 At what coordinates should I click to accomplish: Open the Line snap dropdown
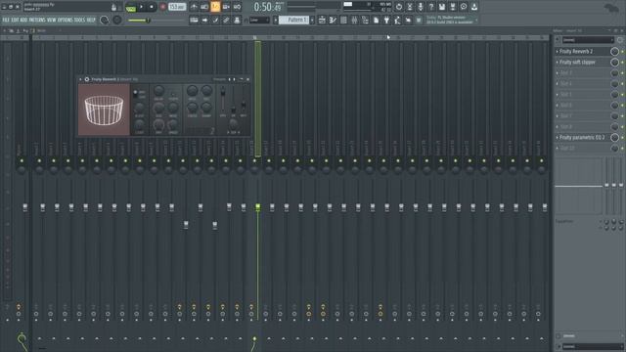[x=259, y=20]
